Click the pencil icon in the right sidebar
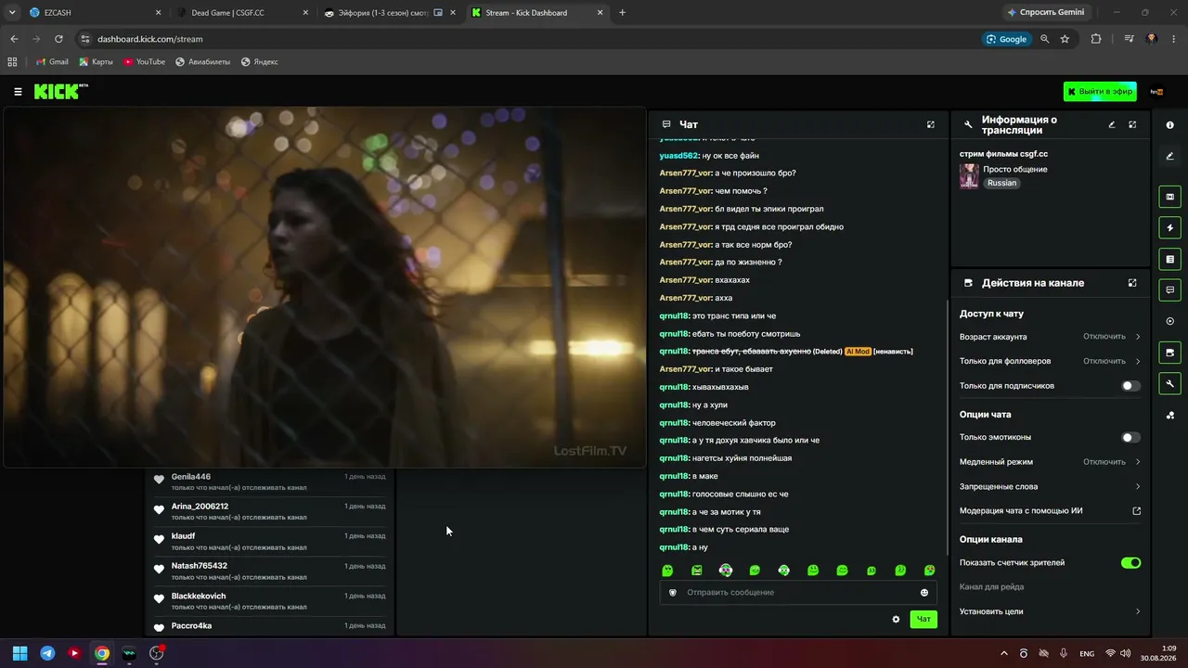The width and height of the screenshot is (1188, 668). [x=1169, y=156]
